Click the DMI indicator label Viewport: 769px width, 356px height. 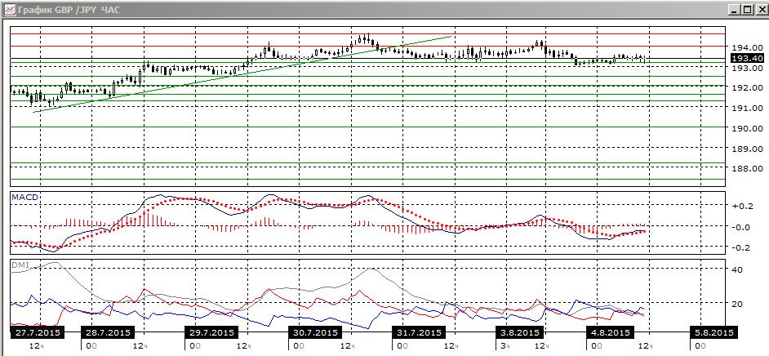coord(20,265)
